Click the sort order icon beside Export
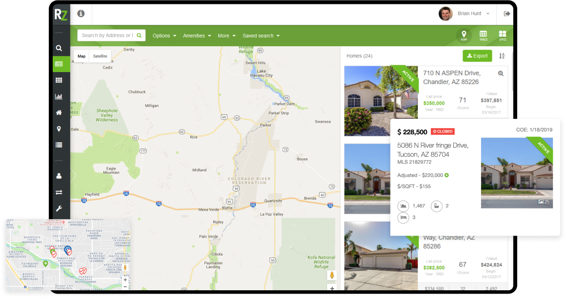 (x=502, y=56)
